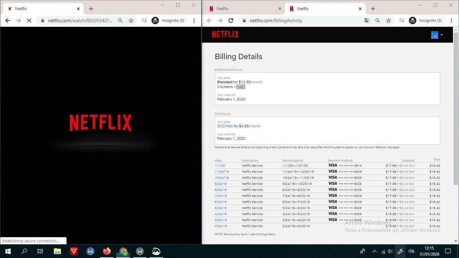Image resolution: width=459 pixels, height=258 pixels.
Task: Open Task View on the taskbar
Action: coord(40,251)
